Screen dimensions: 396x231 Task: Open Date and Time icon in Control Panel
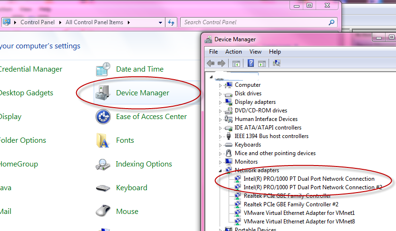click(103, 69)
